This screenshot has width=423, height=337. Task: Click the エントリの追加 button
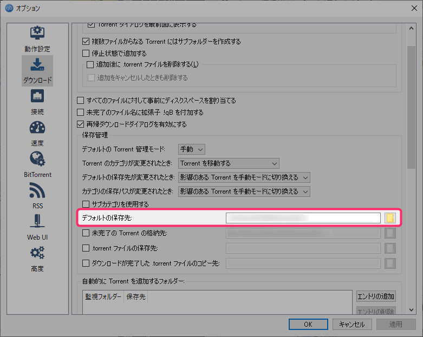point(376,296)
